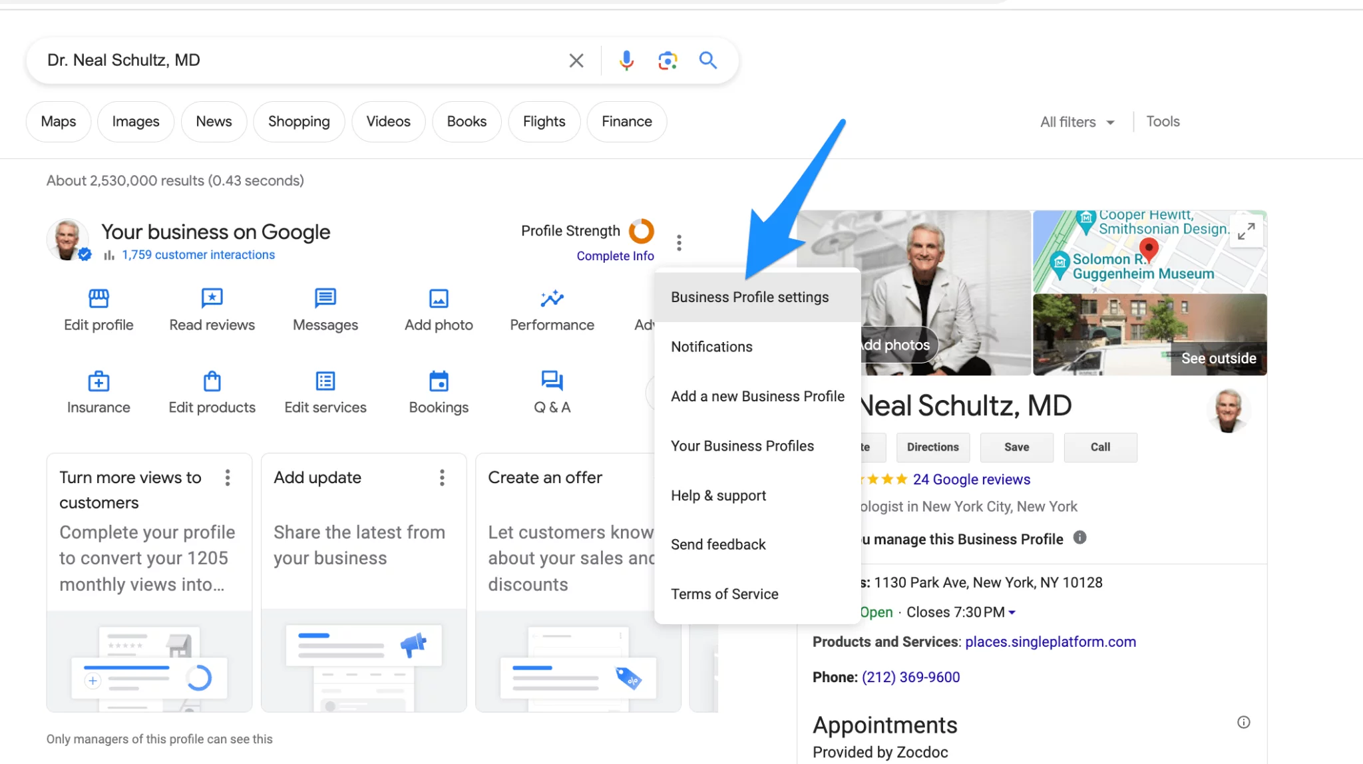Open the 24 Google reviews link
Image resolution: width=1363 pixels, height=764 pixels.
coord(971,479)
